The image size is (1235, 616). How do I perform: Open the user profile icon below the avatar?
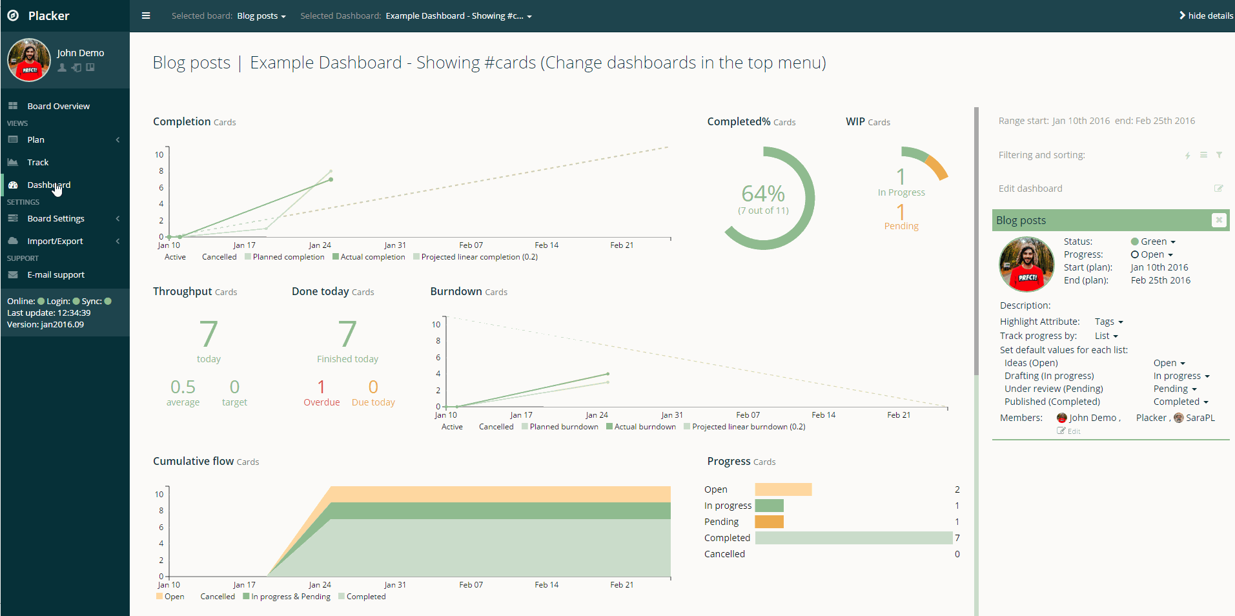pos(62,67)
